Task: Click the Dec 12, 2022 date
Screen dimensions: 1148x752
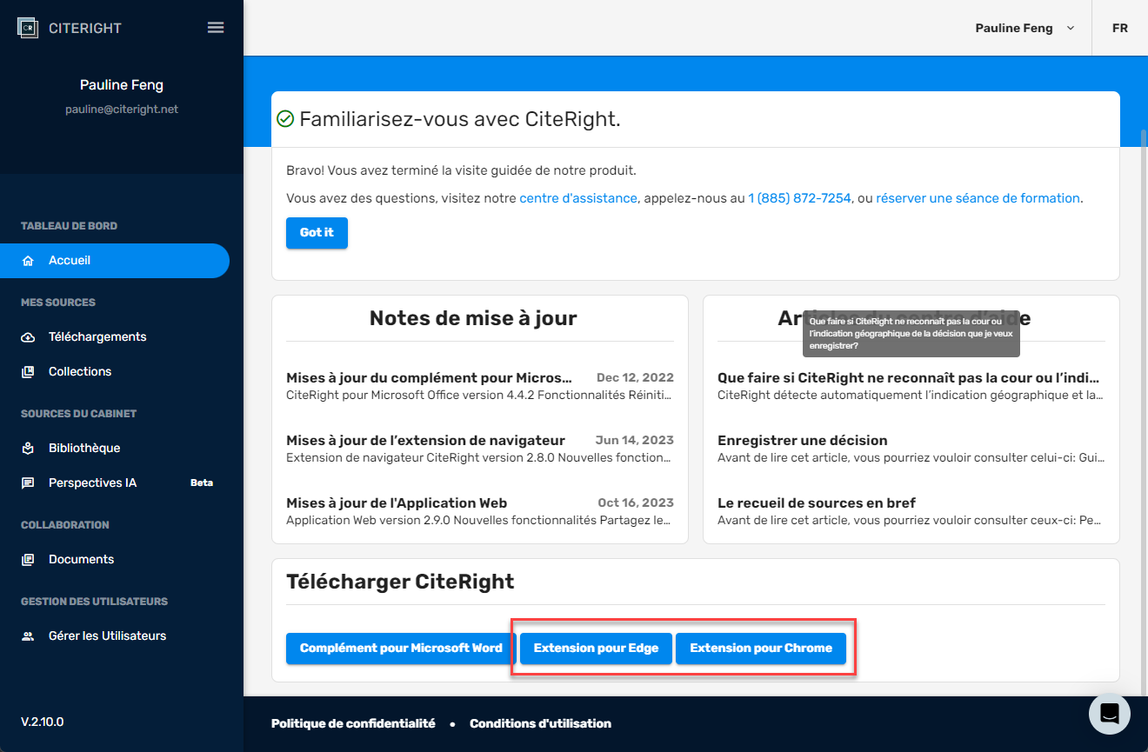Action: pos(635,377)
